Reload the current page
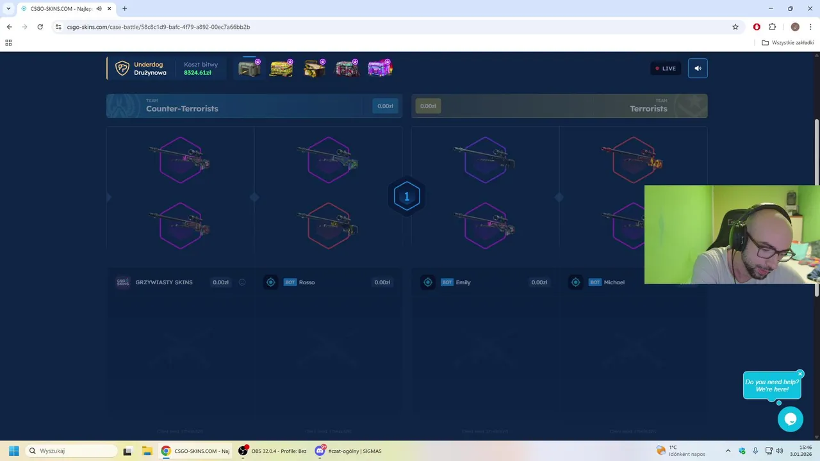Screen dimensions: 820x461 40,27
